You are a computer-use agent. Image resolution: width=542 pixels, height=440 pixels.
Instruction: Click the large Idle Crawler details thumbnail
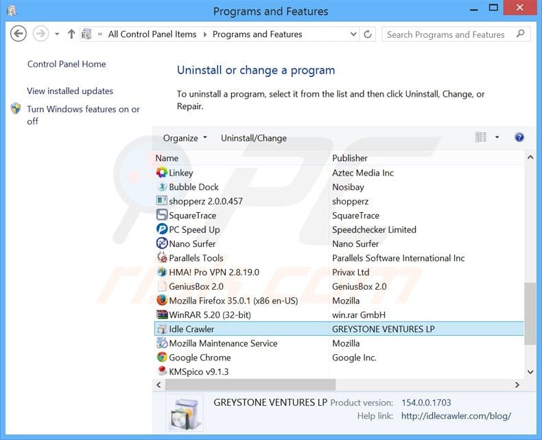click(185, 413)
